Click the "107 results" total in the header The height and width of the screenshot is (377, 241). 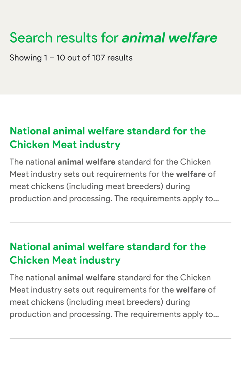(x=112, y=58)
